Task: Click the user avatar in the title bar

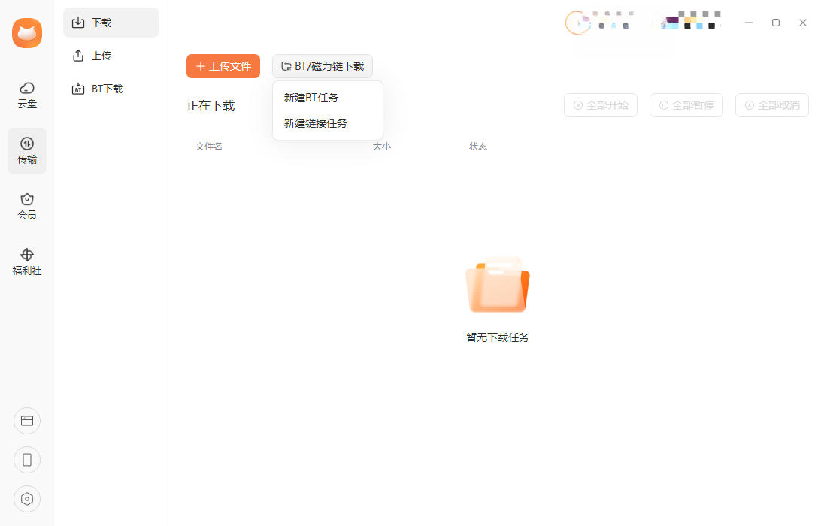Action: point(578,23)
